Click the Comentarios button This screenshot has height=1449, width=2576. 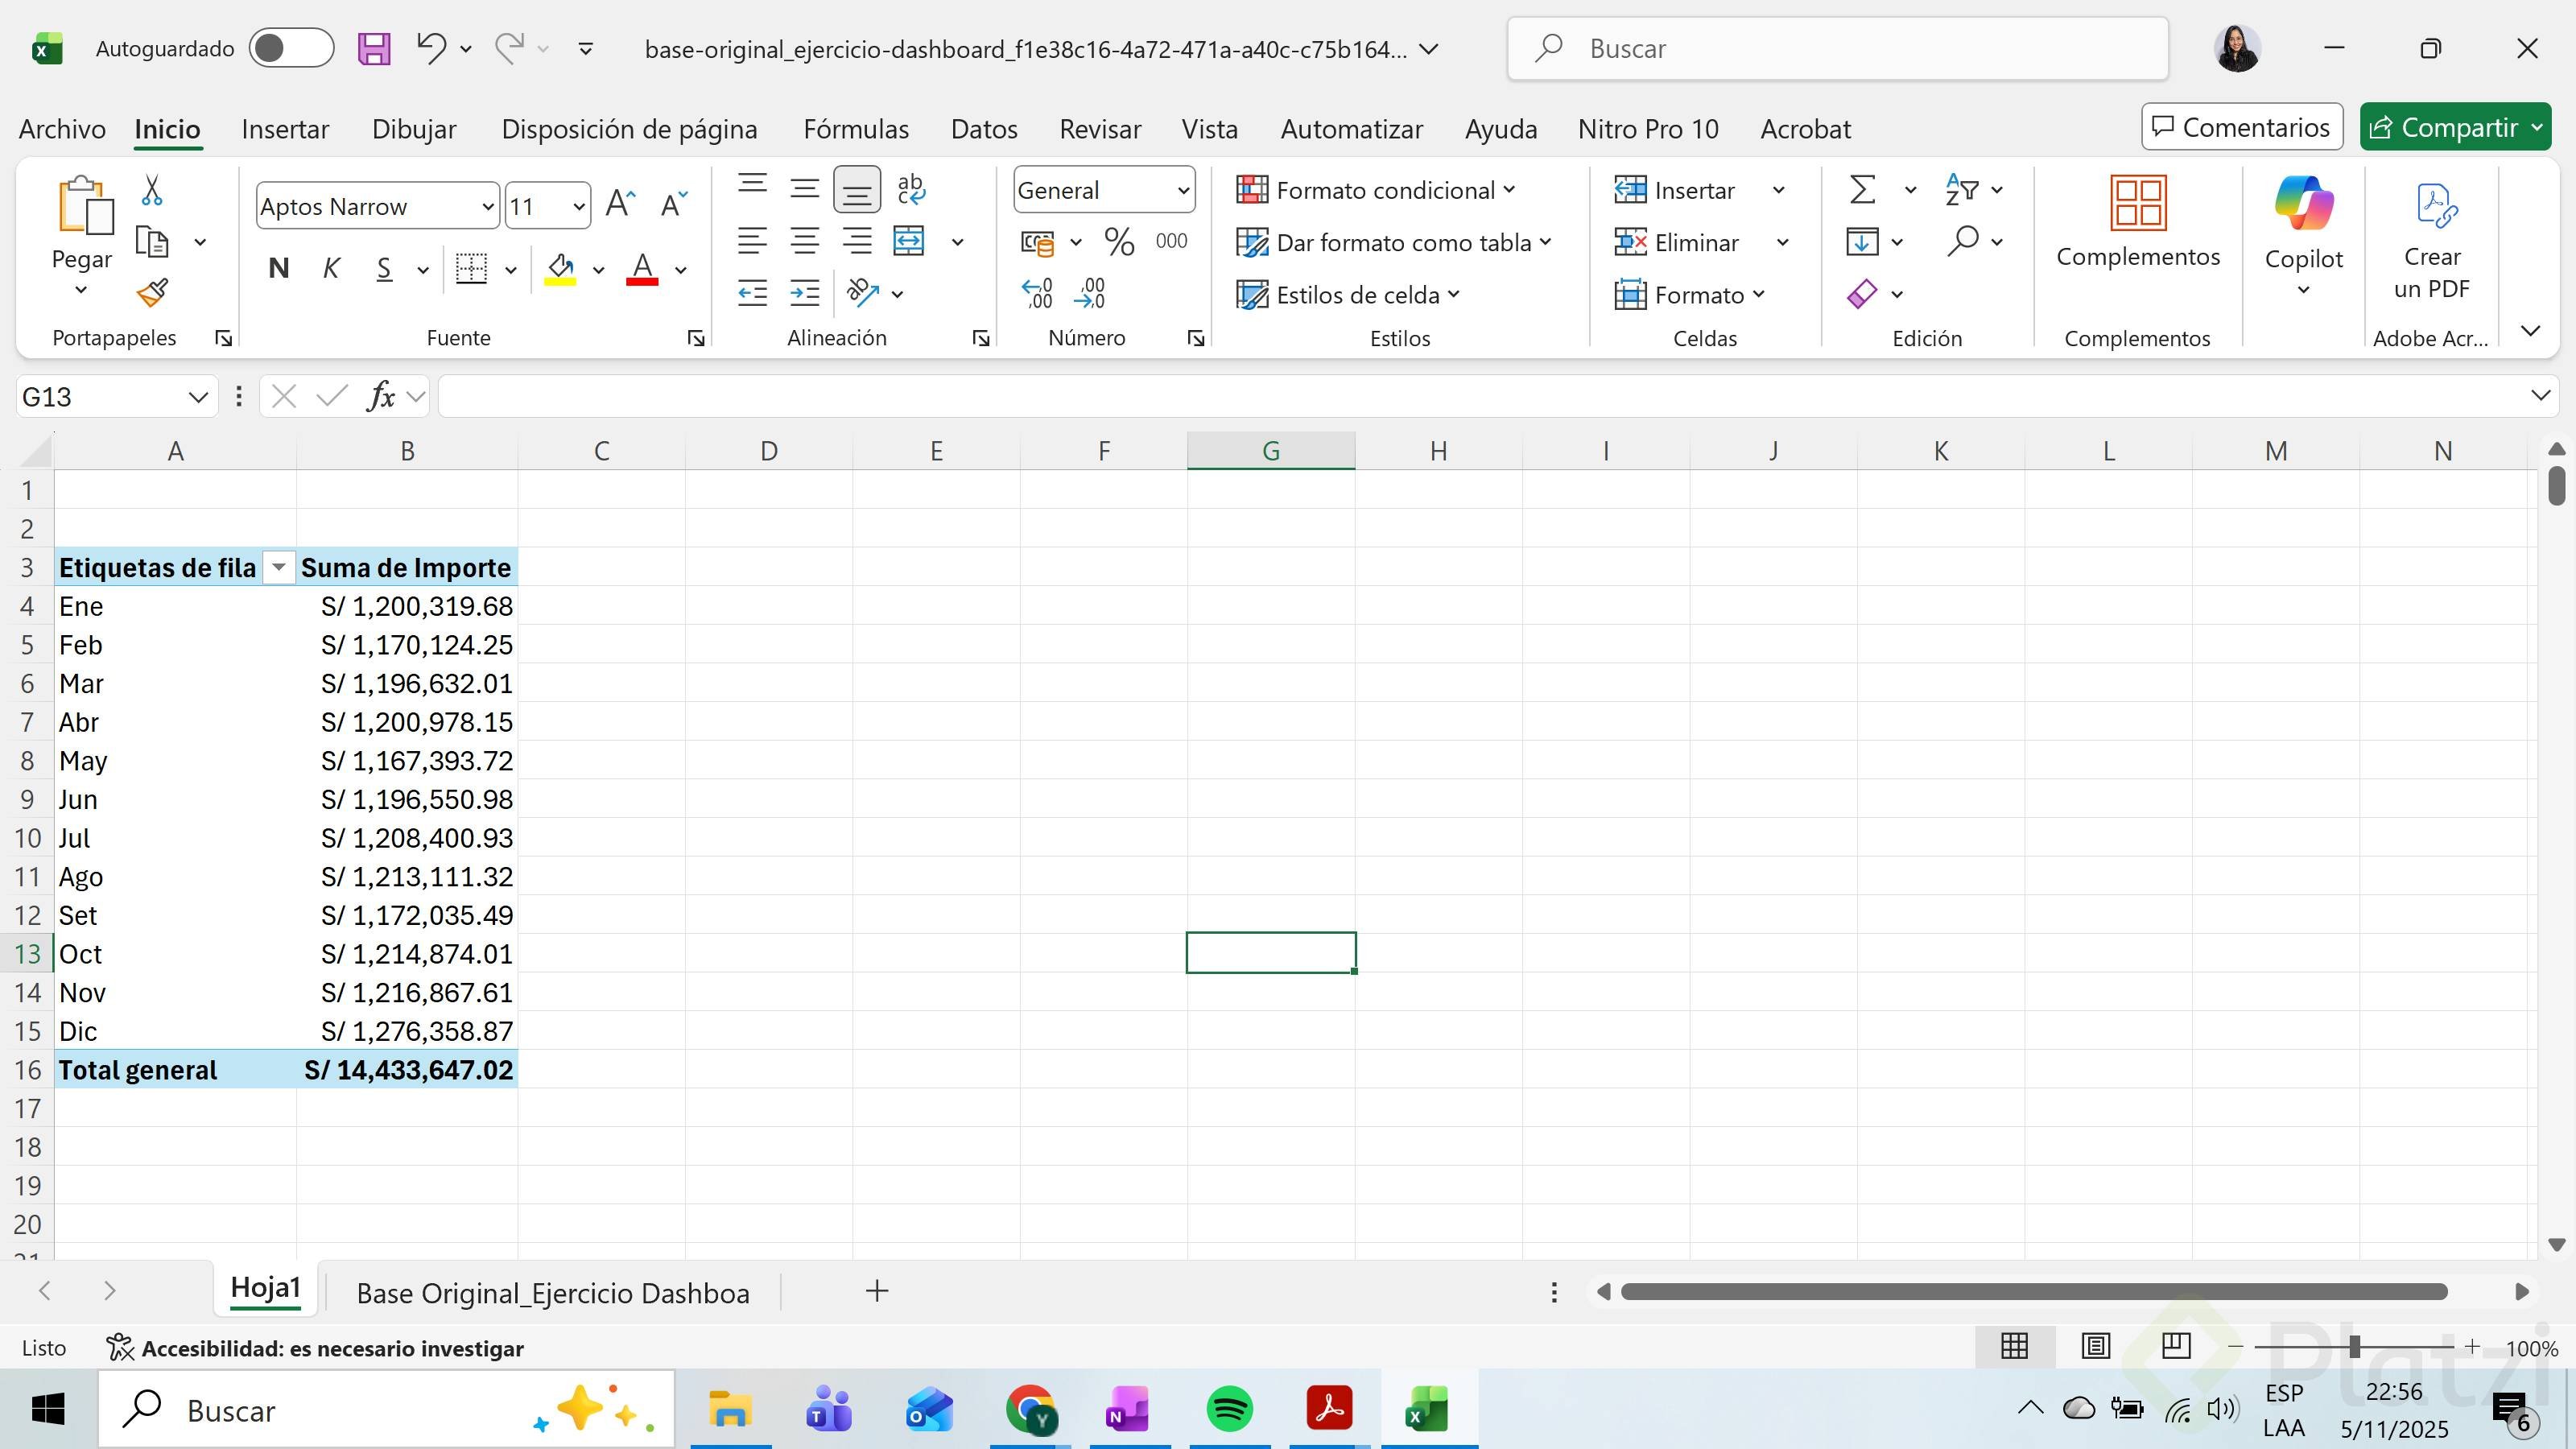tap(2241, 127)
